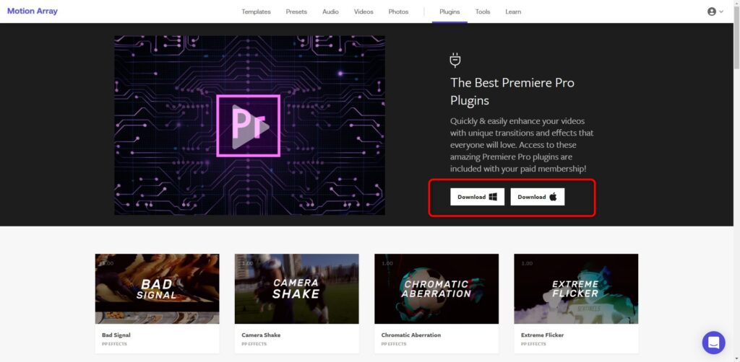Viewport: 740px width, 362px height.
Task: Click PP EFFECTS under Extreme Flicker
Action: point(533,344)
